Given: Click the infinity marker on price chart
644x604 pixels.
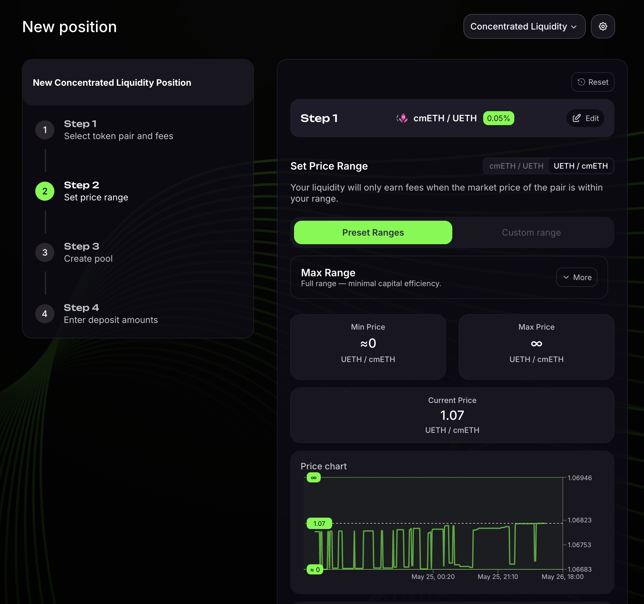Looking at the screenshot, I should 314,478.
